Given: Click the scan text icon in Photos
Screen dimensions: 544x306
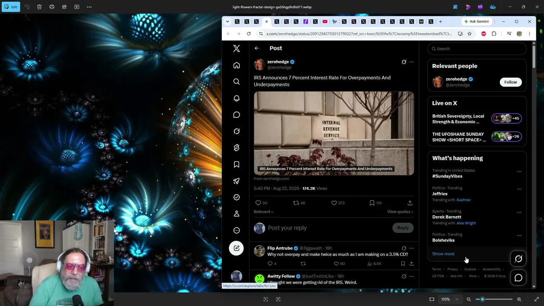Looking at the screenshot, I should [x=278, y=299].
